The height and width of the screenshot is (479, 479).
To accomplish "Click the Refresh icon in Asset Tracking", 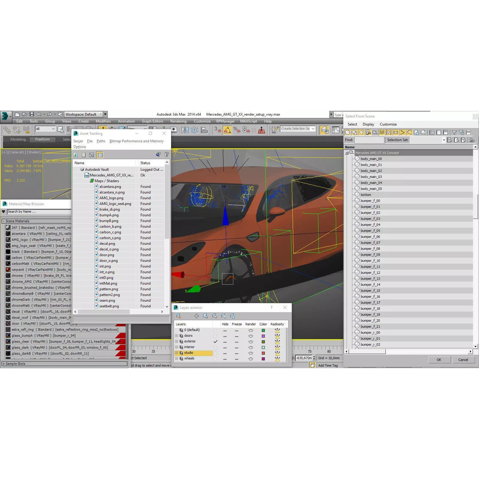I will 76,155.
